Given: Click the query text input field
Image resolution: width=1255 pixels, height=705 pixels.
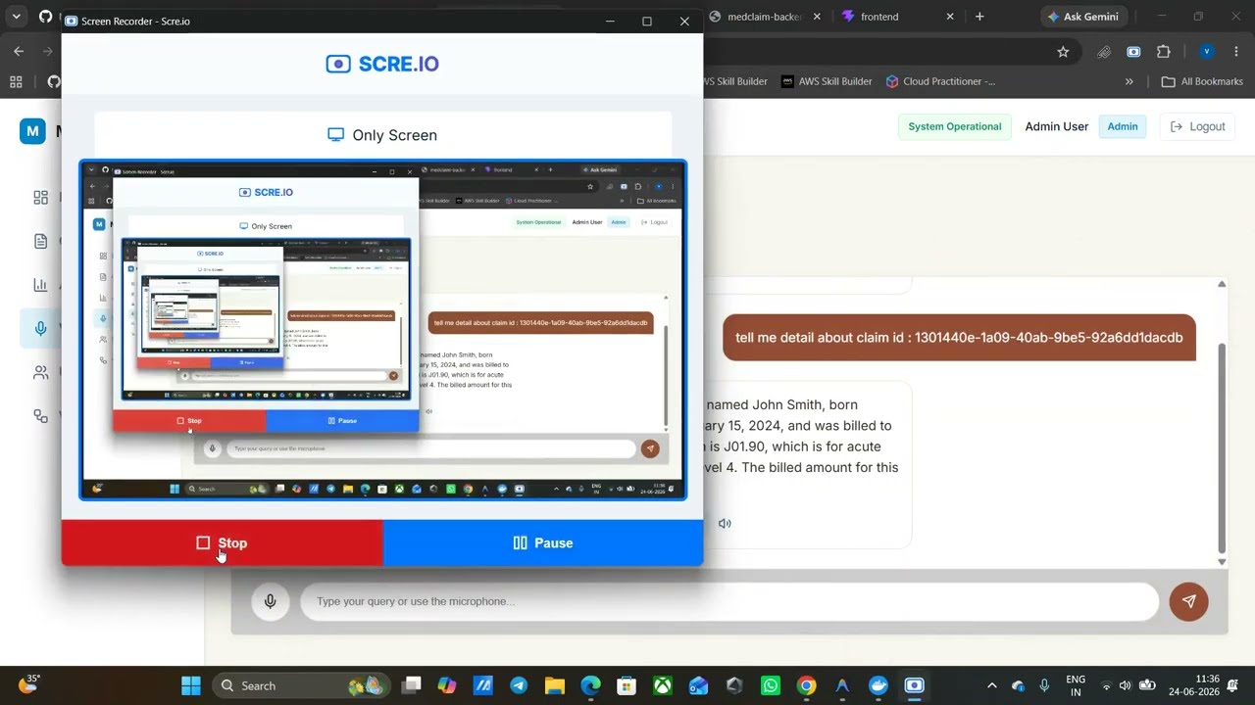Looking at the screenshot, I should 729,601.
